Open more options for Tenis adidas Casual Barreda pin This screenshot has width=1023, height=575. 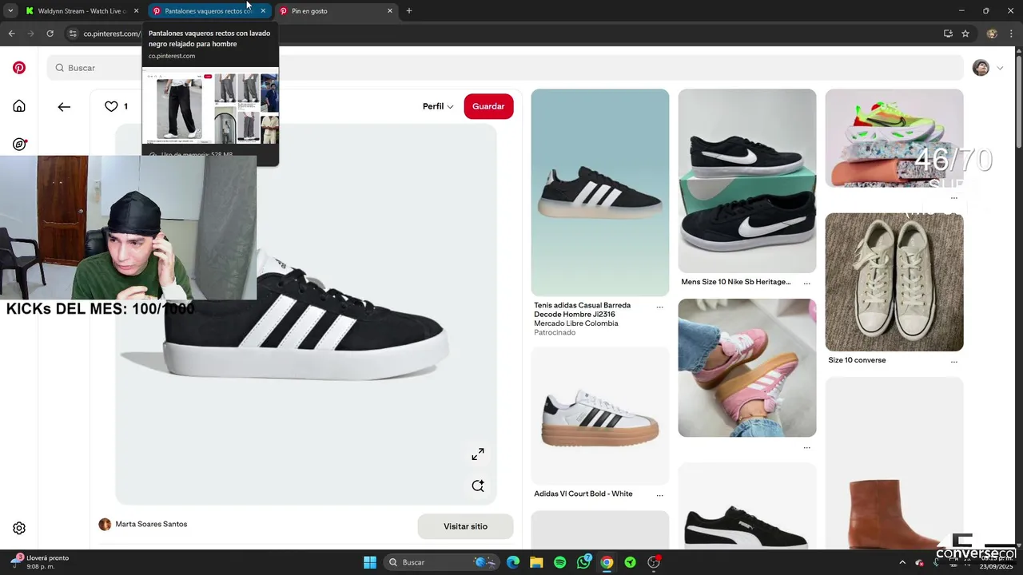659,307
